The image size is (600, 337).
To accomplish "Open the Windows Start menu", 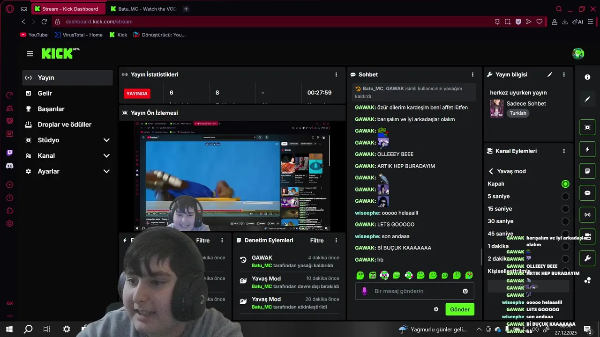I will click(x=9, y=329).
